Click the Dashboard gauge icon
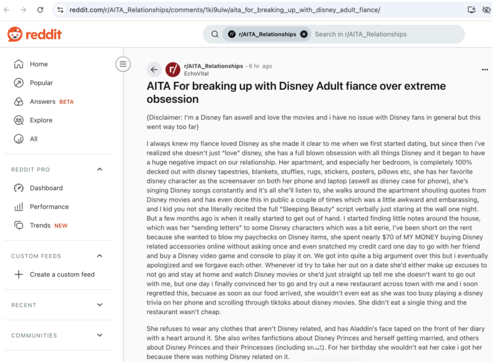This screenshot has width=492, height=362. [x=19, y=188]
